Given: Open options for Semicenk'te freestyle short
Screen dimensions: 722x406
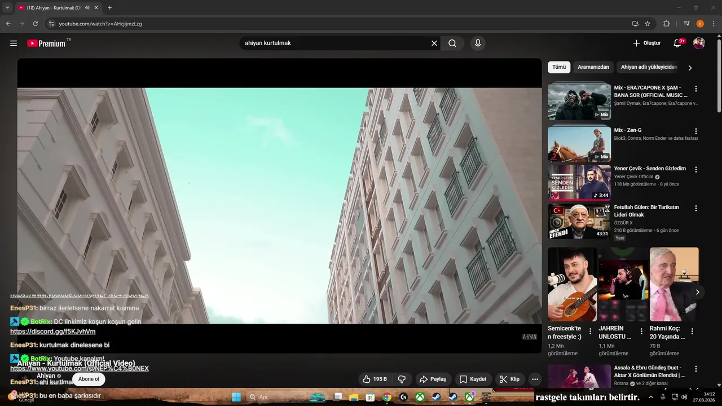Looking at the screenshot, I should point(590,332).
